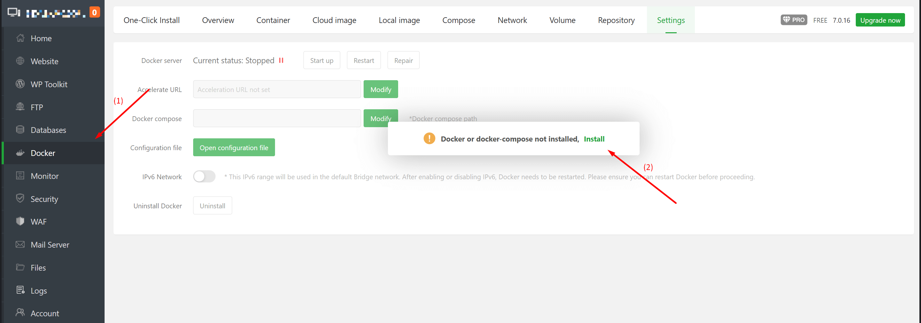
Task: Open the One-Click Install tab
Action: coord(152,20)
